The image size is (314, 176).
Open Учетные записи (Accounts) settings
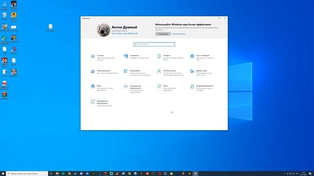170,73
